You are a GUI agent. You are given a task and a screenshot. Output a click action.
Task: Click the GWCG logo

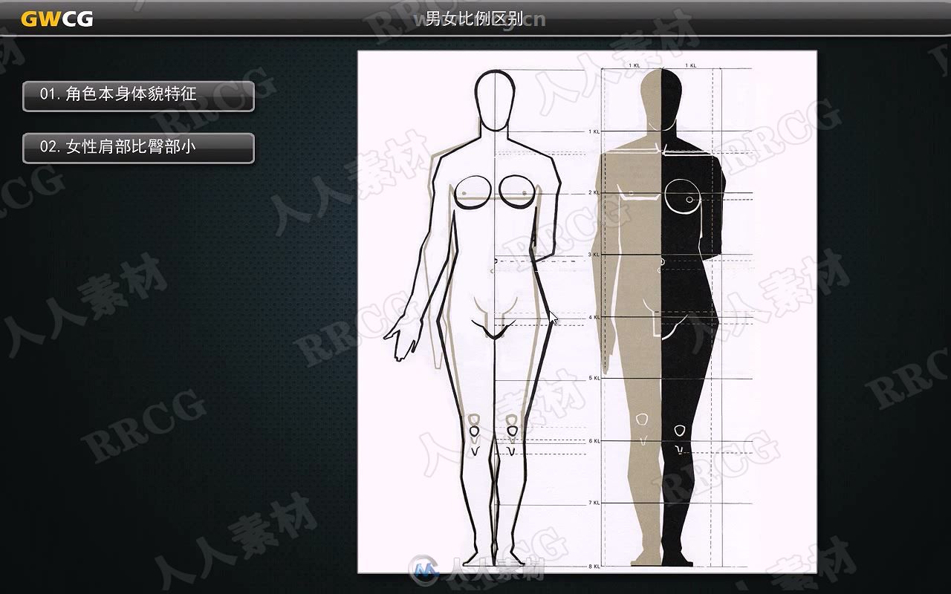57,19
